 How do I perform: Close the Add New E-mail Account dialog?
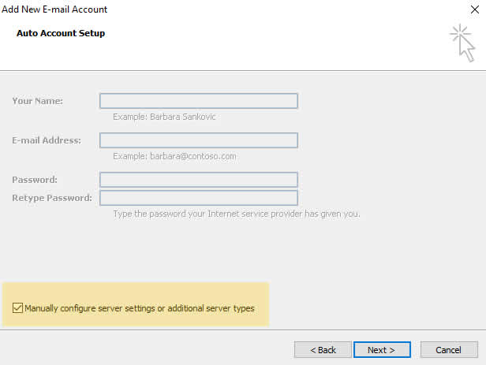click(x=474, y=9)
